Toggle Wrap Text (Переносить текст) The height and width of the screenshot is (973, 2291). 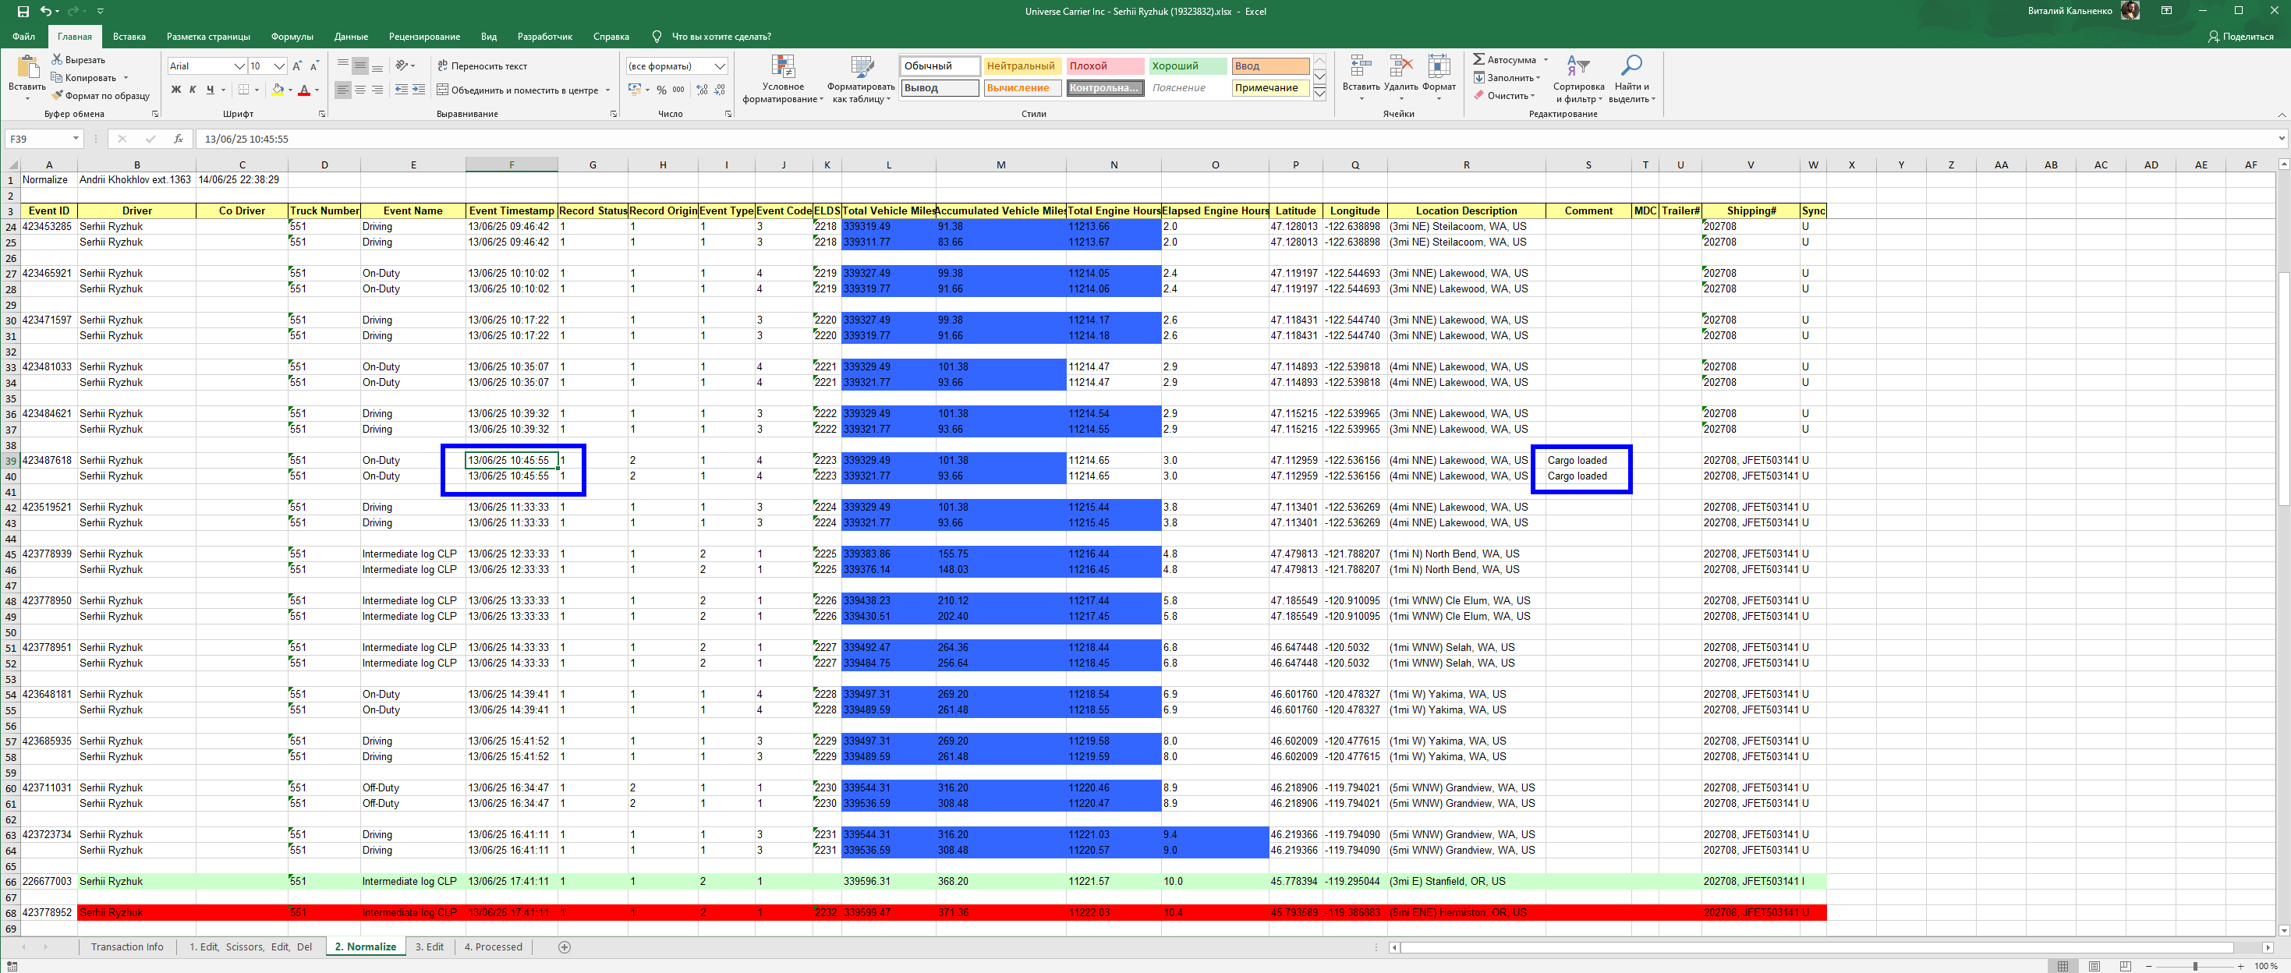[482, 65]
